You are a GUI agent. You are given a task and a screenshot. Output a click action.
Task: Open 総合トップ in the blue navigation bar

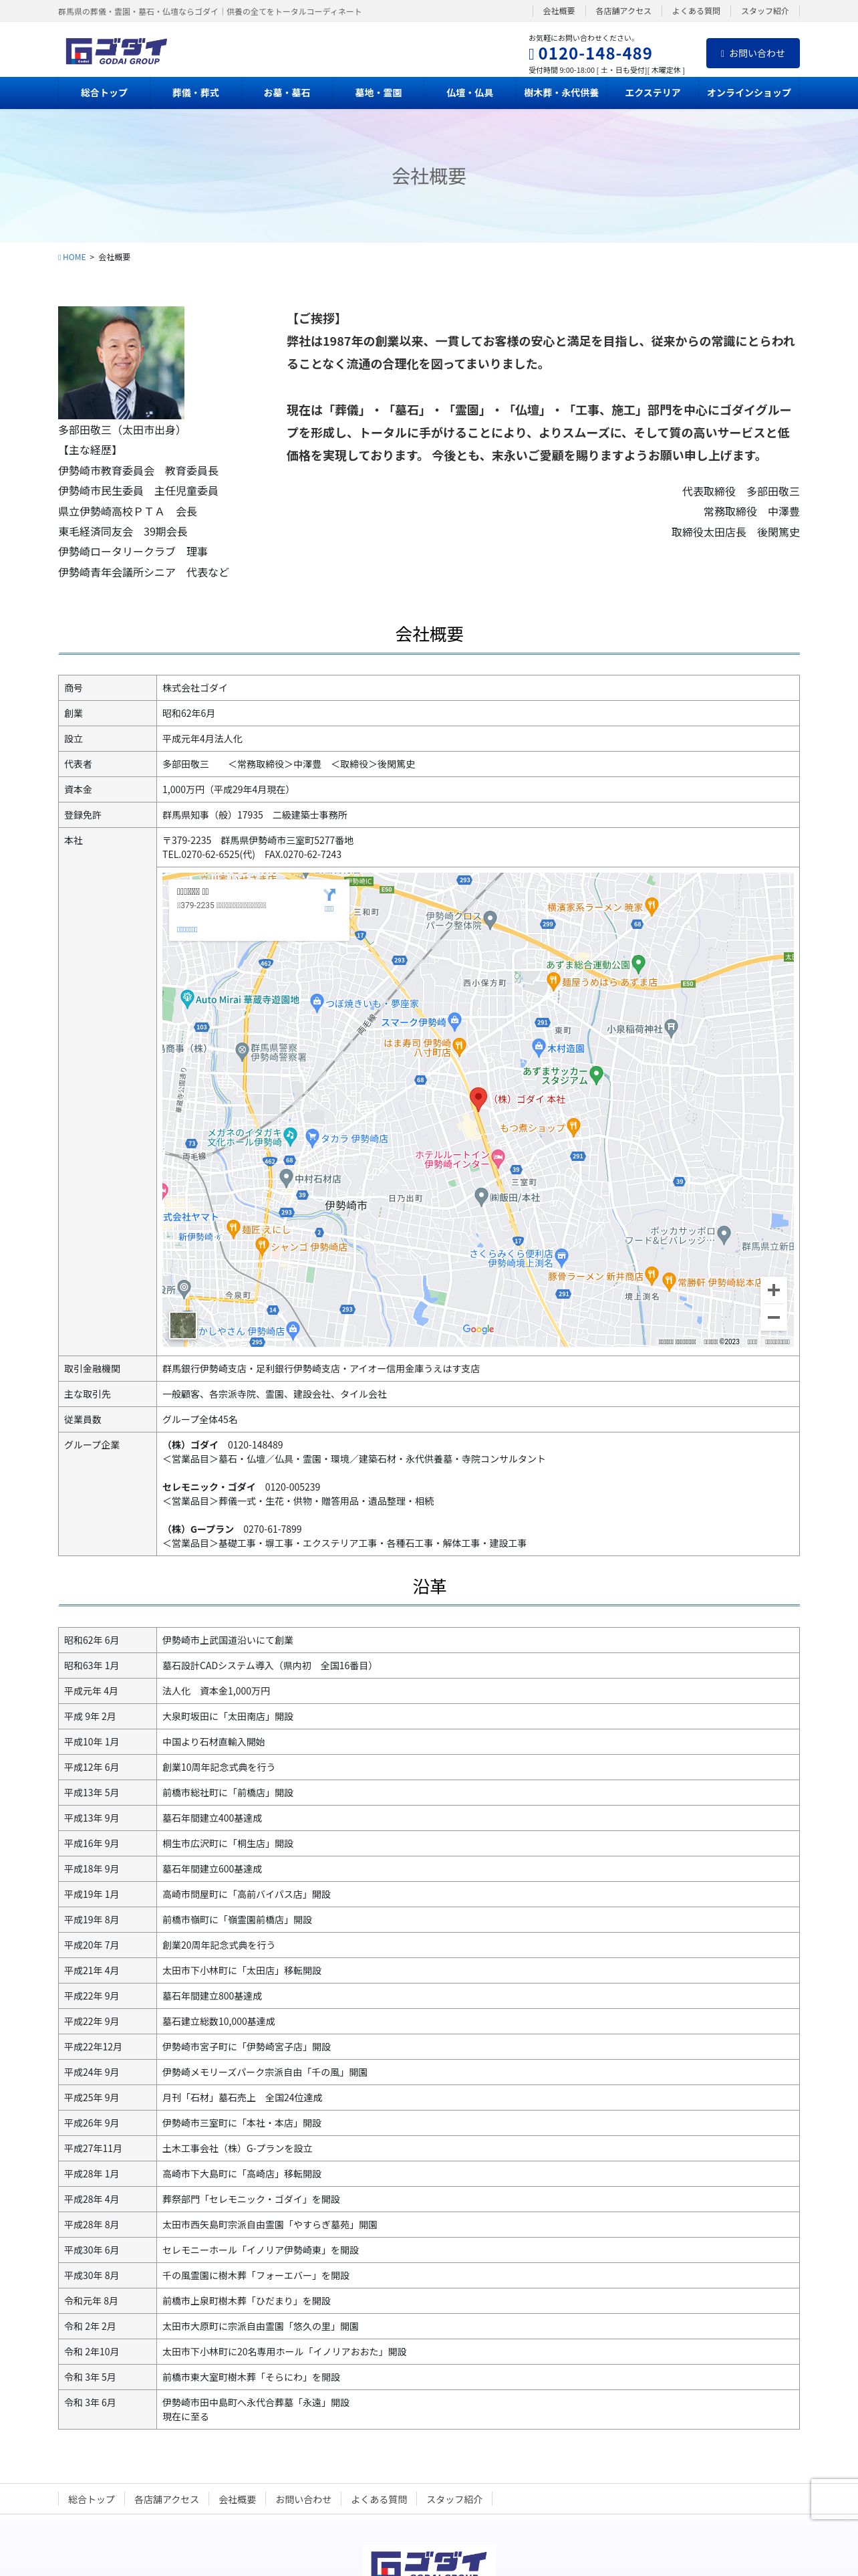104,93
